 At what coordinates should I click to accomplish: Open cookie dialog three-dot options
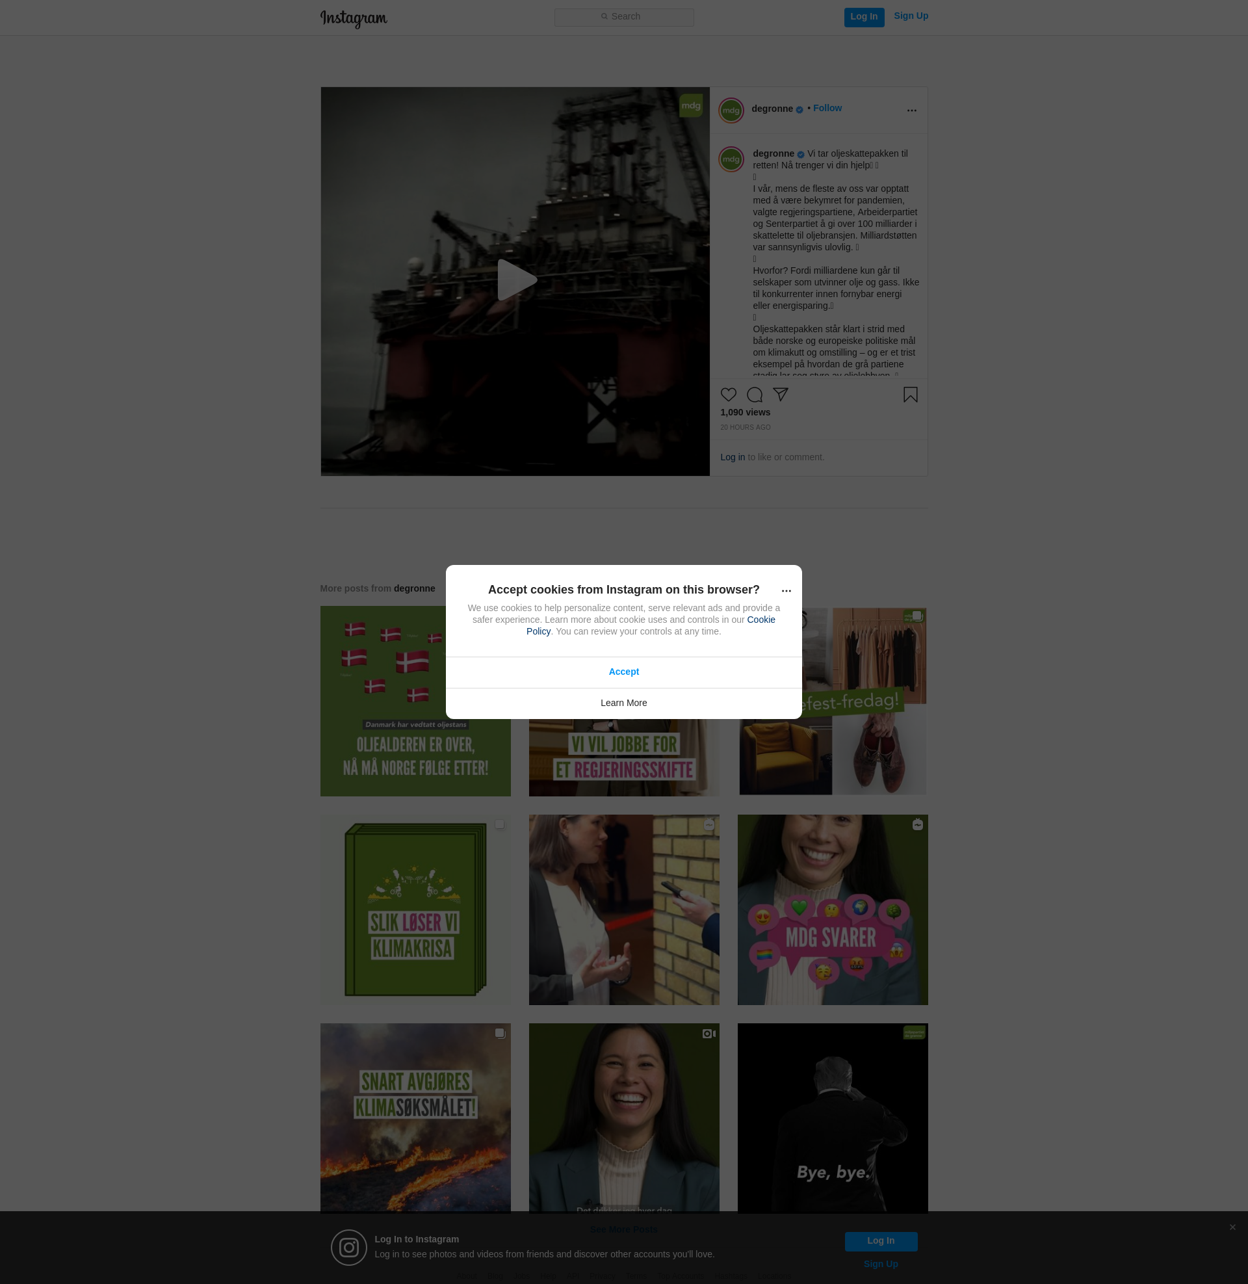pos(786,590)
